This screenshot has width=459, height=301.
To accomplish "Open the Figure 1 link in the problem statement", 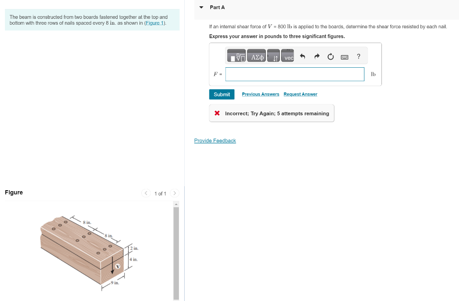I will 154,22.
